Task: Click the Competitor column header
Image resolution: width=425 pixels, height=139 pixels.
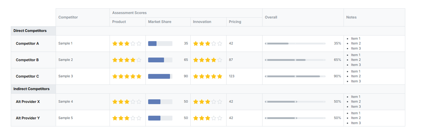Action: click(83, 17)
